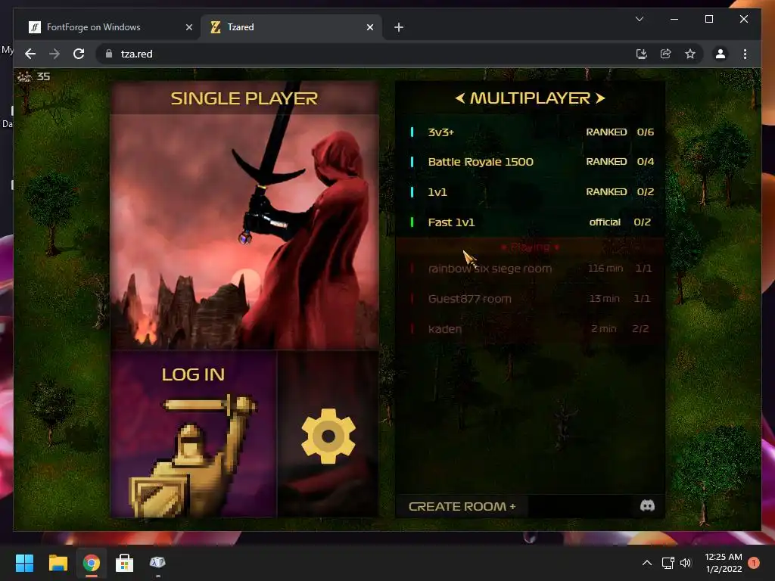Screen dimensions: 775x581
Task: Open Chrome three-dot menu
Action: [745, 54]
